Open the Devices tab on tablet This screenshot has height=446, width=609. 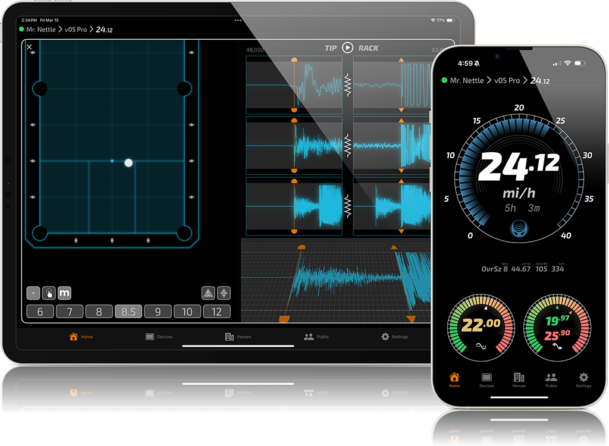159,337
